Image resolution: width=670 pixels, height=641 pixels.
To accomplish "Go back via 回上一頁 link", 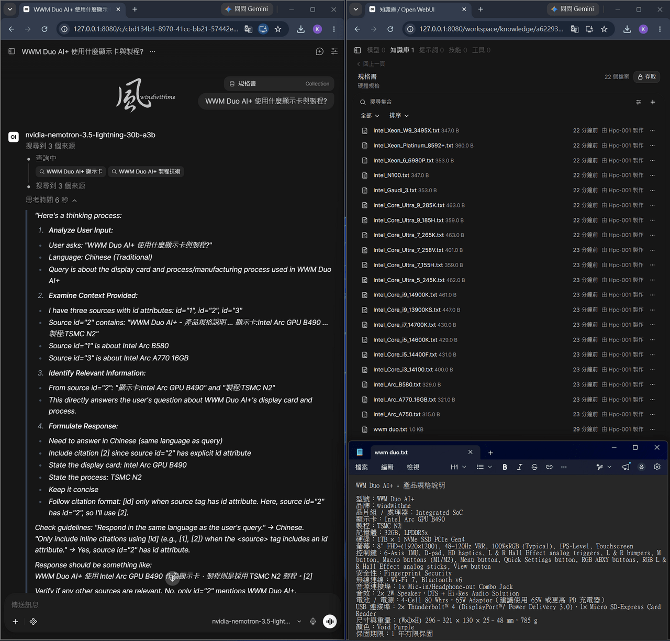I will click(371, 63).
